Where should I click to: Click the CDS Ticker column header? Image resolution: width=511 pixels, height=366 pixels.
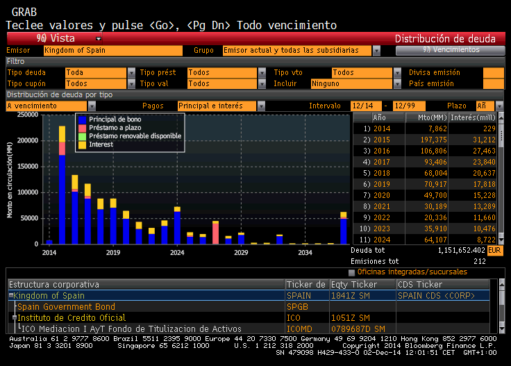tap(443, 285)
